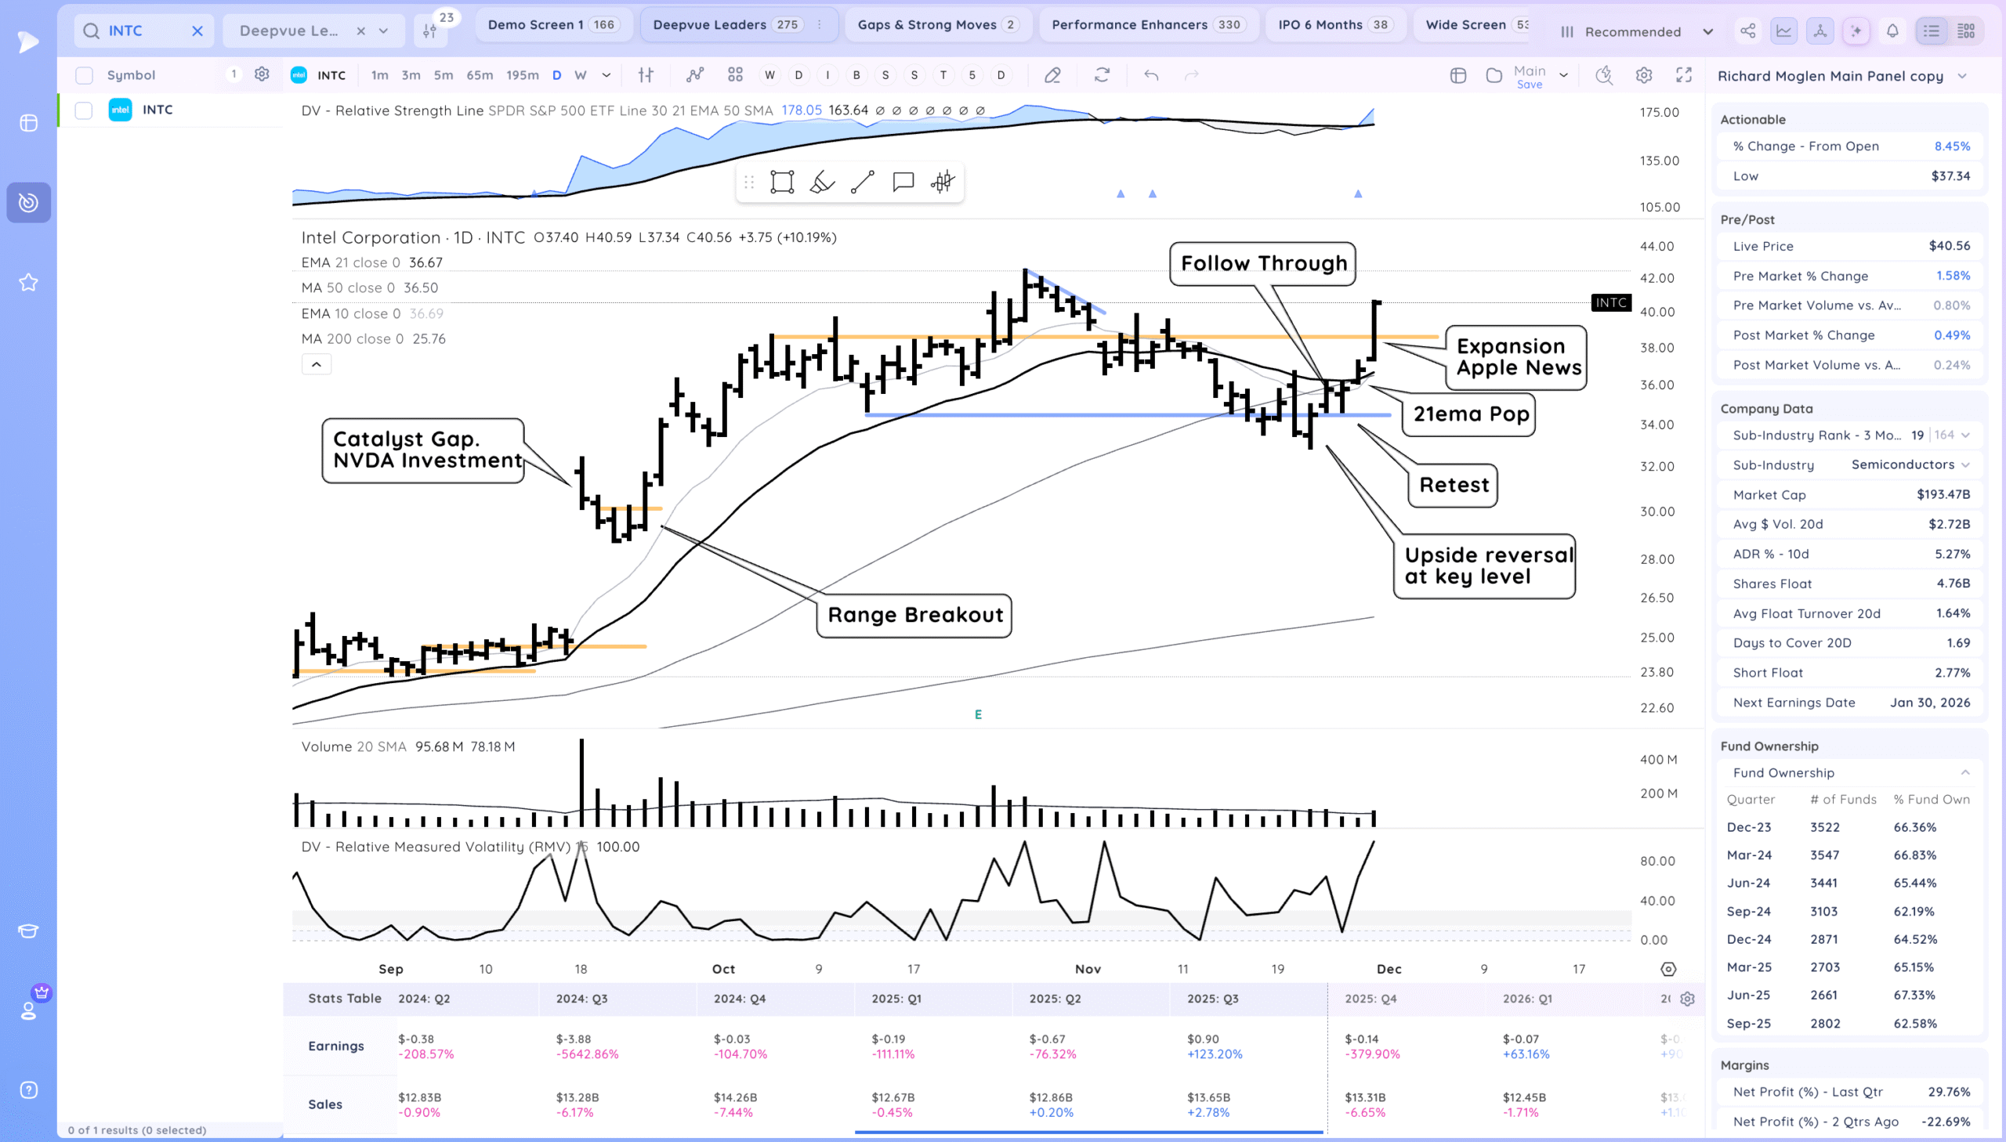Check the INTC row checkbox
The width and height of the screenshot is (2006, 1142).
coord(84,110)
